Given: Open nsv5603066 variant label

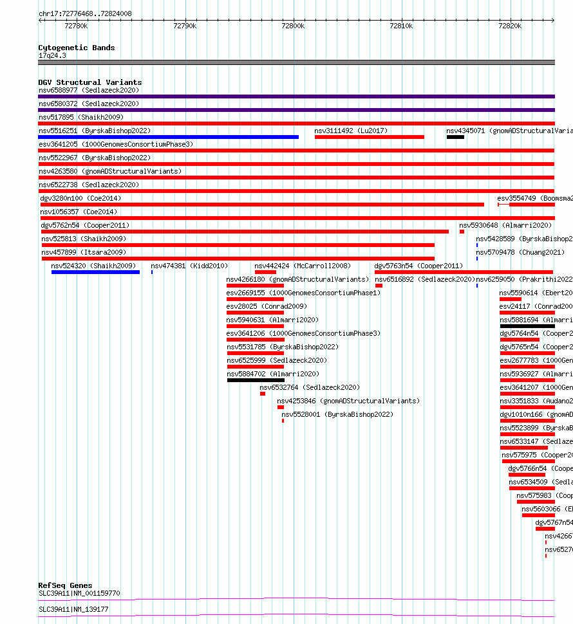Looking at the screenshot, I should click(547, 509).
